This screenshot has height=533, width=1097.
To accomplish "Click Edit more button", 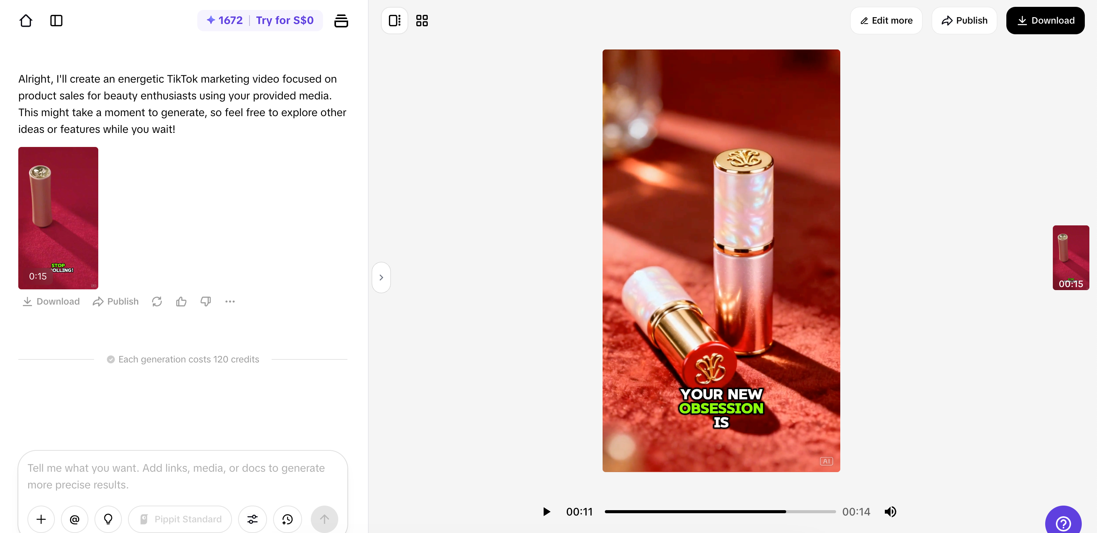I will pyautogui.click(x=886, y=21).
